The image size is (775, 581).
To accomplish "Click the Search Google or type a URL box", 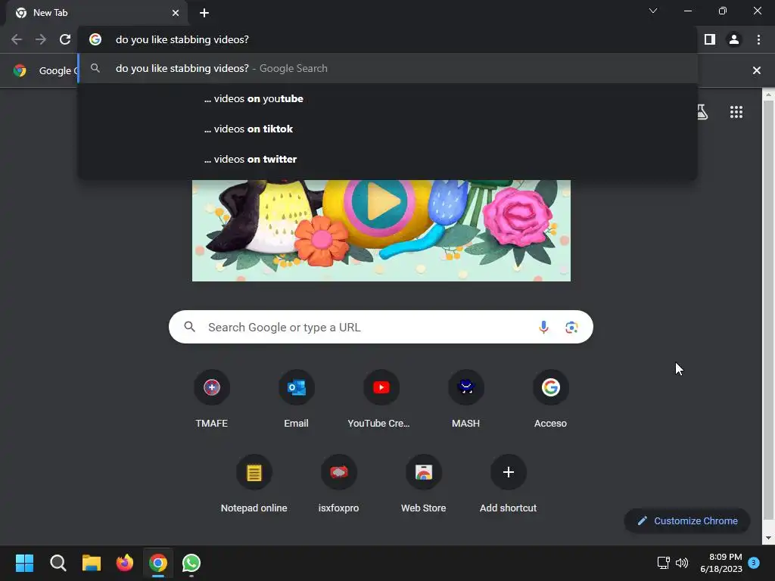I will click(381, 327).
